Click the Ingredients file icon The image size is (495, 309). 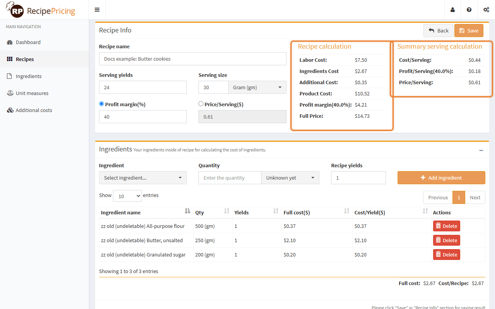pos(10,76)
